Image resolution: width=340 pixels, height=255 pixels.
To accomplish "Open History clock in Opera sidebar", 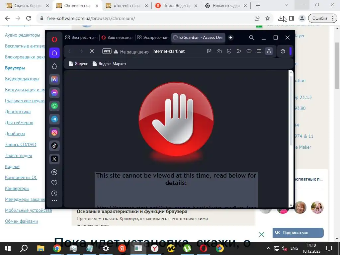I will (x=54, y=193).
